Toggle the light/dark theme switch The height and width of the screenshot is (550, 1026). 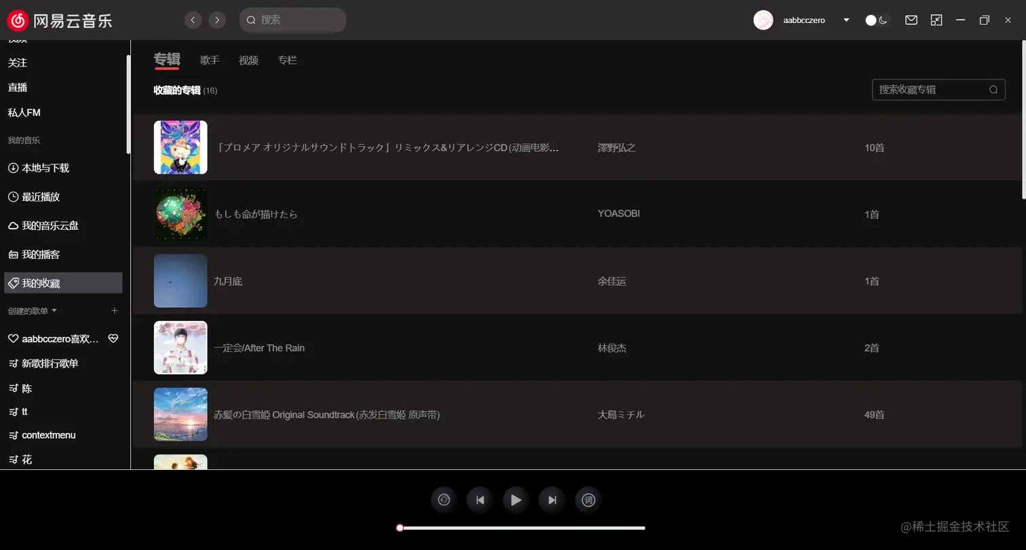coord(877,20)
